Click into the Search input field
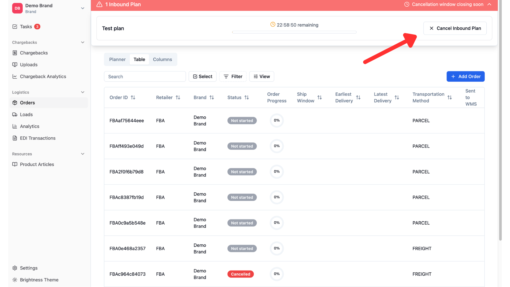 (x=145, y=77)
